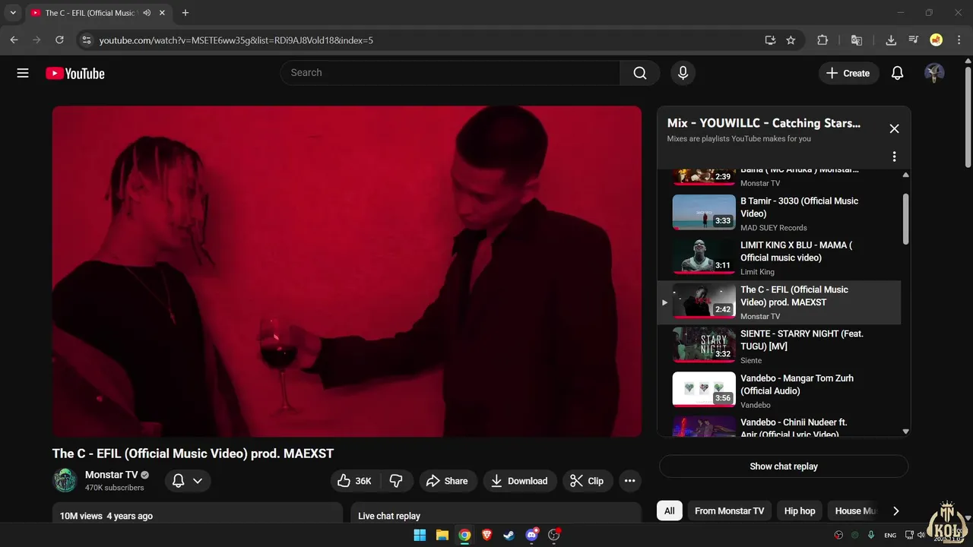Close the Mix playlist panel
This screenshot has height=547, width=973.
coord(894,128)
